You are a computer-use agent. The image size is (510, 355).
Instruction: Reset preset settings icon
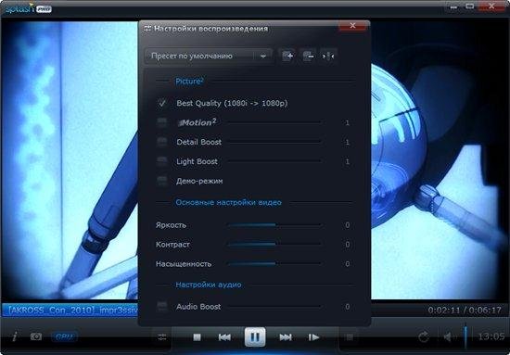click(x=328, y=56)
